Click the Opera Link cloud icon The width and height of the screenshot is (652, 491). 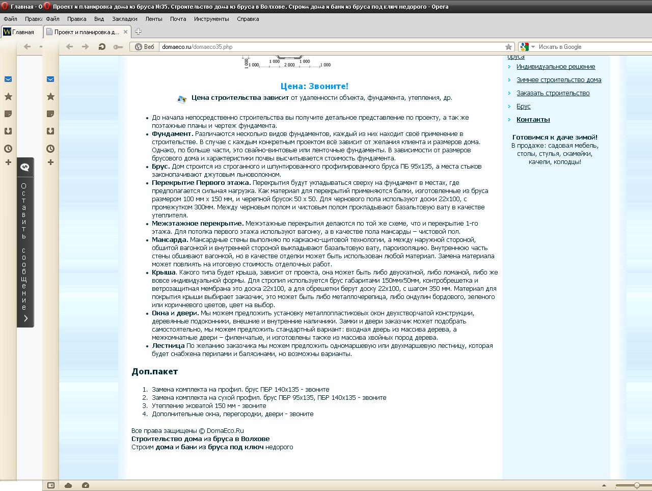click(68, 485)
